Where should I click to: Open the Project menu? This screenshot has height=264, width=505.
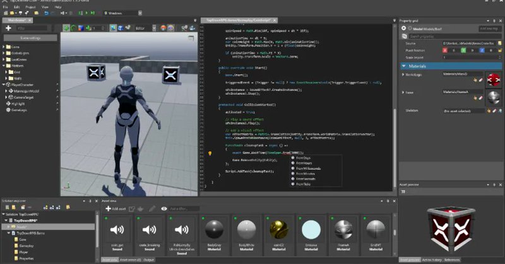tap(30, 7)
